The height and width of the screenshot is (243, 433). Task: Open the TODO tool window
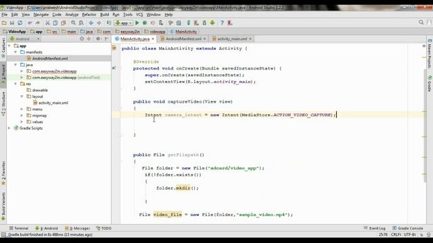[x=104, y=228]
